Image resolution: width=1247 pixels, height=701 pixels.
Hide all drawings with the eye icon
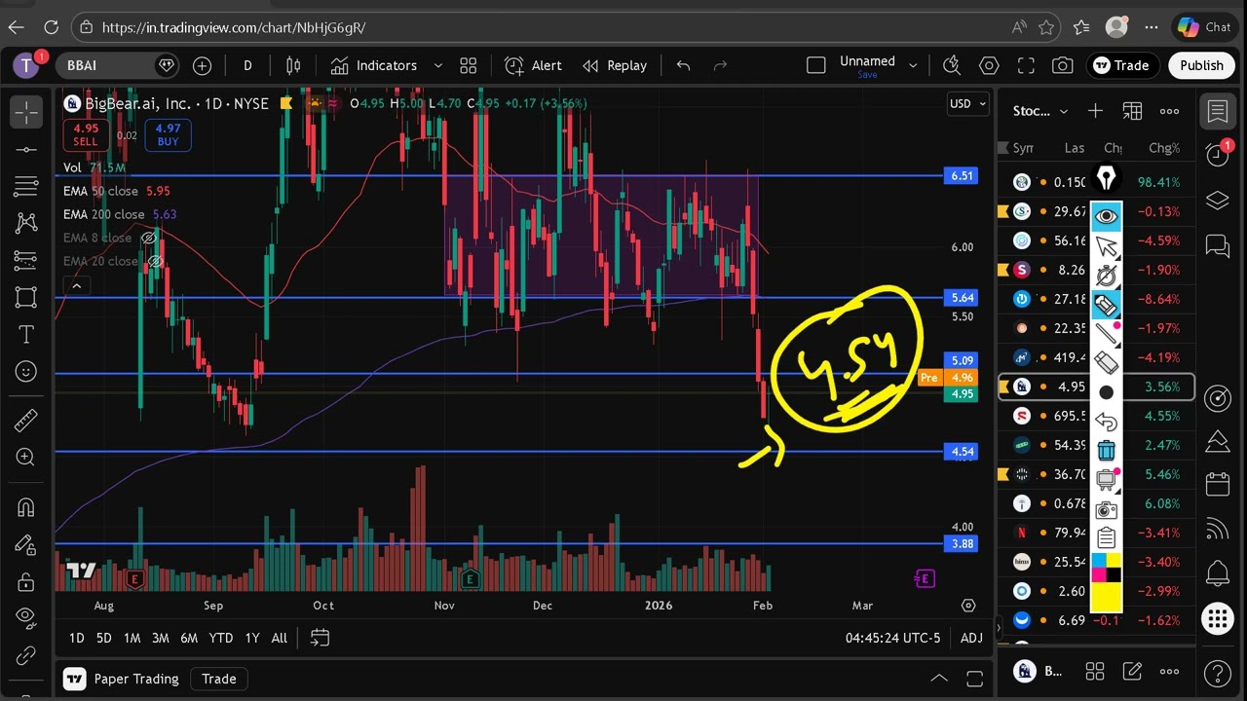coord(26,618)
